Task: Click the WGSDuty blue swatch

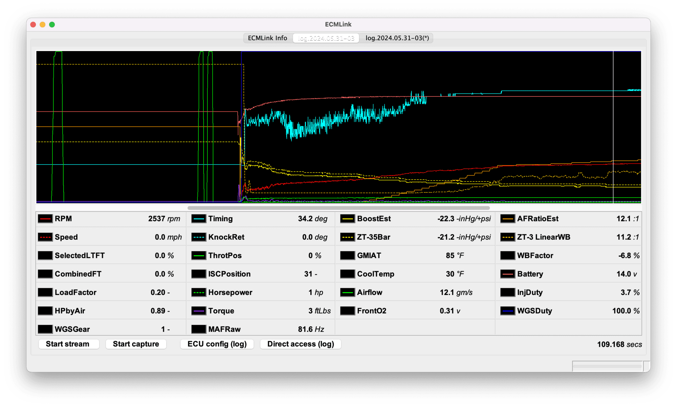Action: coord(507,311)
